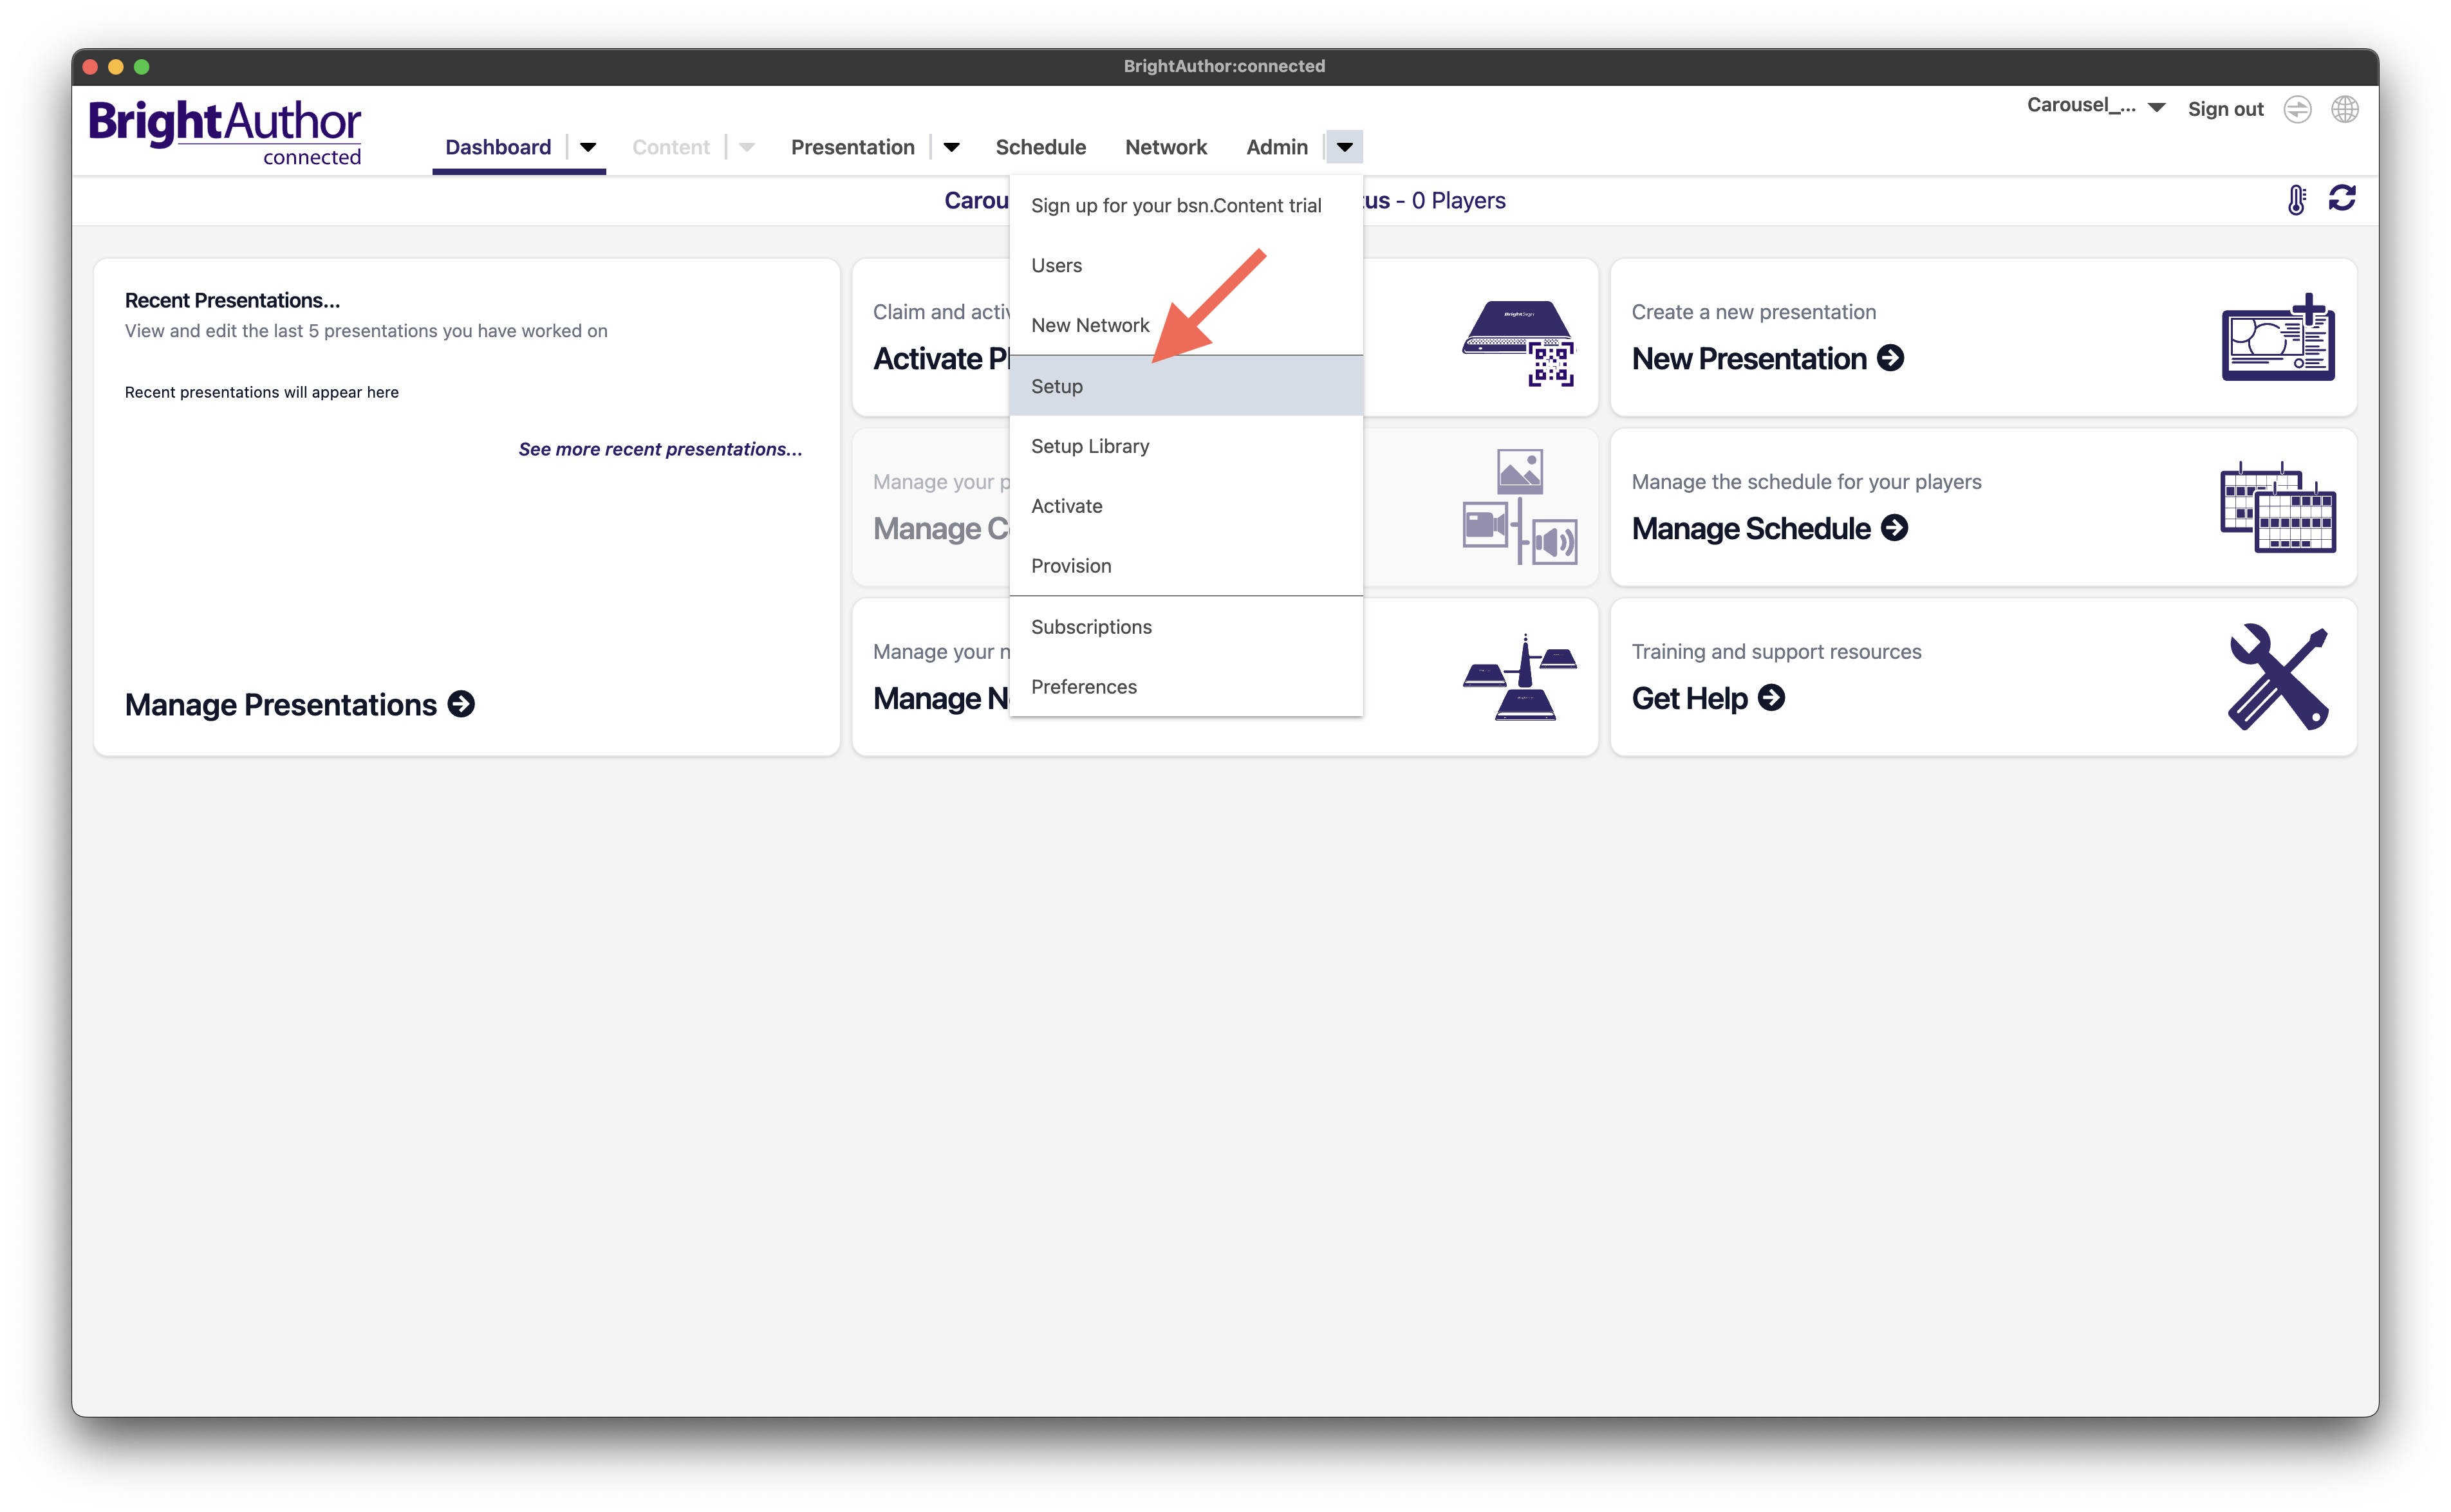This screenshot has width=2451, height=1512.
Task: Choose Activate in the Admin menu
Action: coord(1186,506)
